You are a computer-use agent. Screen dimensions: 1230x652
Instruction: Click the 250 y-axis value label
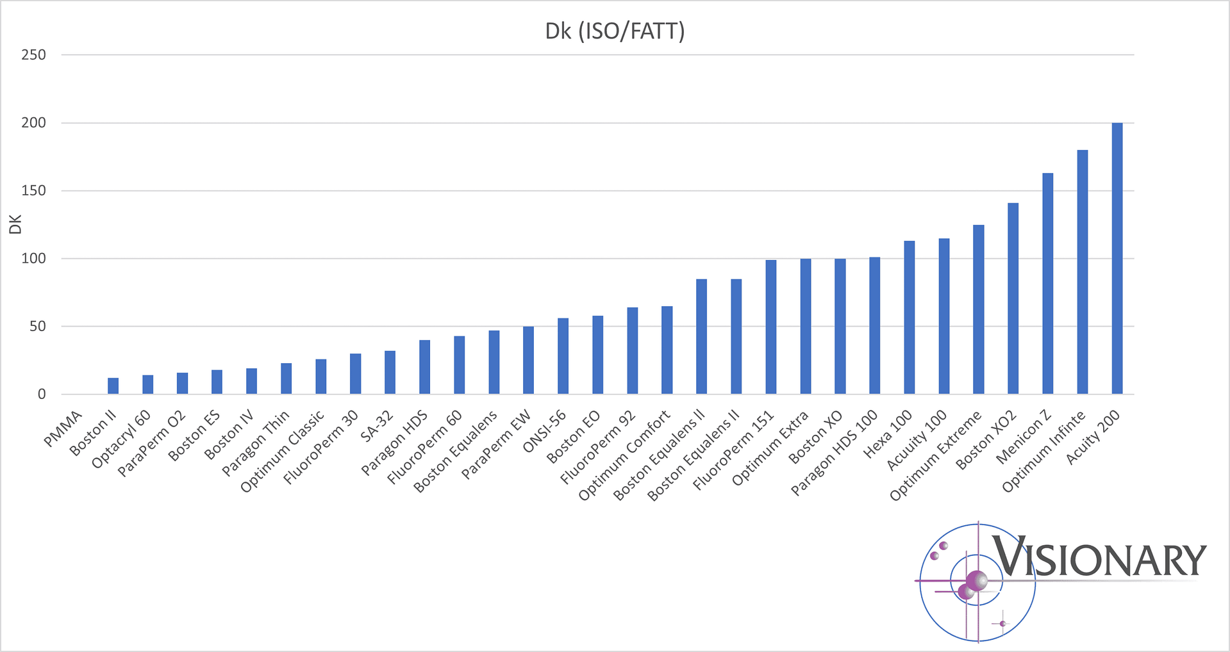coord(33,55)
